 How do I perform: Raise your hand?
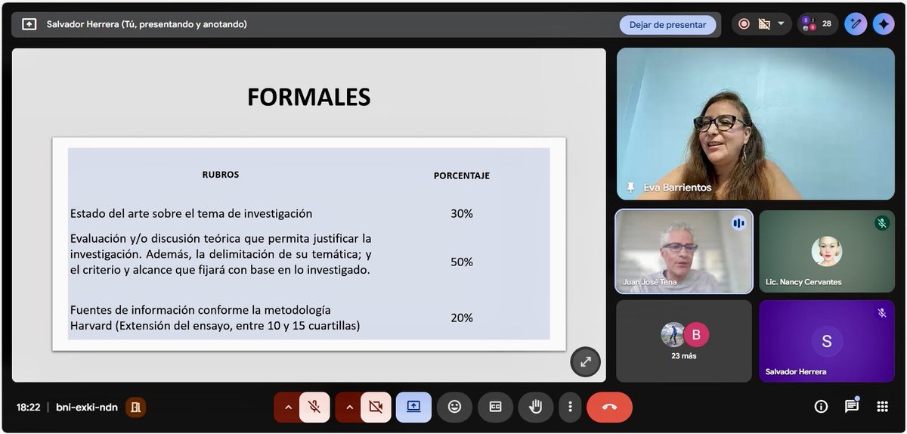pyautogui.click(x=536, y=406)
